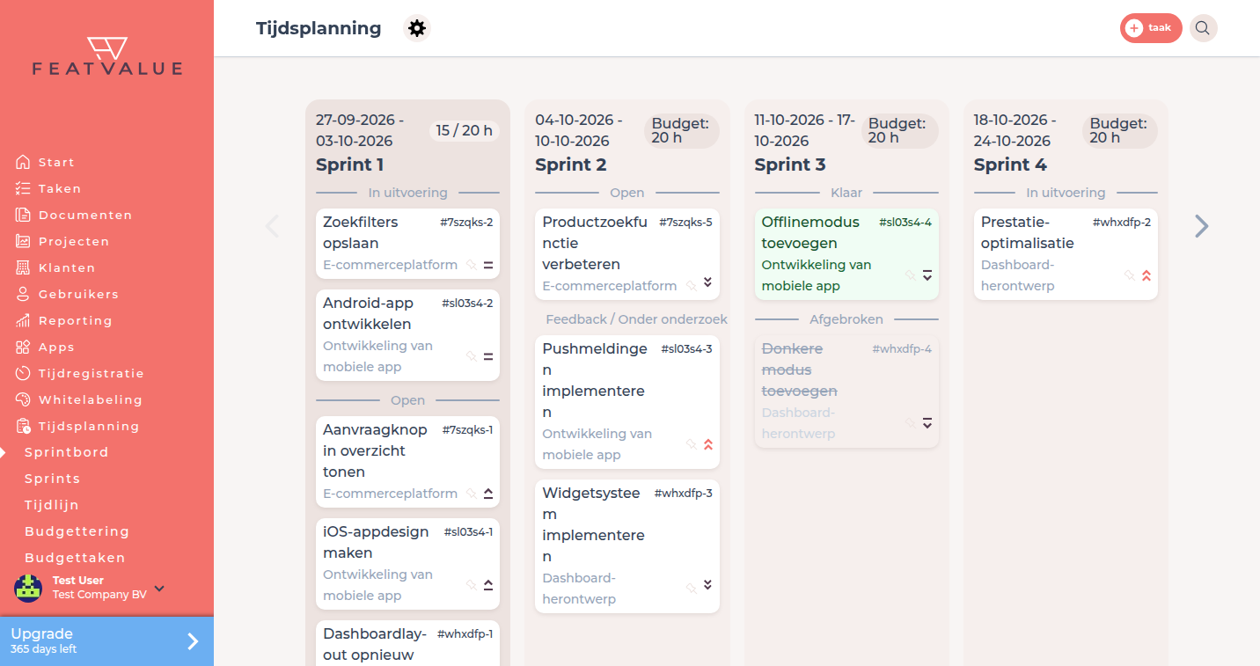Open the Productzoekfunctie verbeteren card
Viewport: 1260px width, 666px height.
pos(627,254)
